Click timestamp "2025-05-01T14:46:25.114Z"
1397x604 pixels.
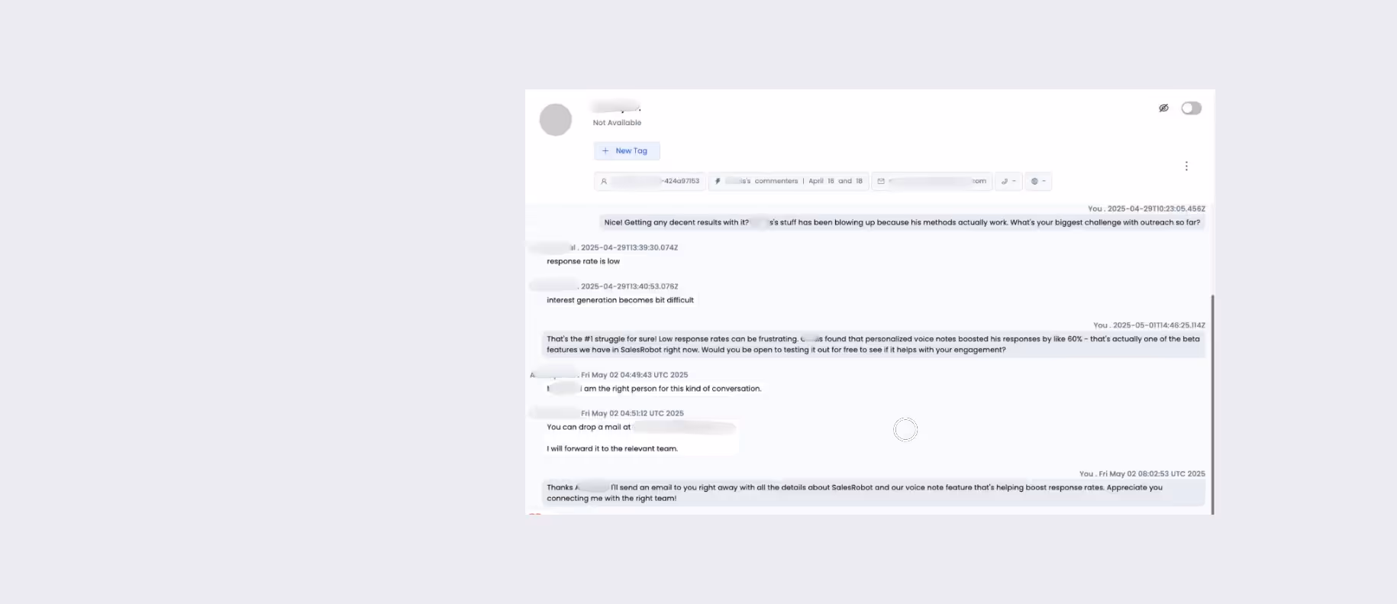pyautogui.click(x=1159, y=325)
